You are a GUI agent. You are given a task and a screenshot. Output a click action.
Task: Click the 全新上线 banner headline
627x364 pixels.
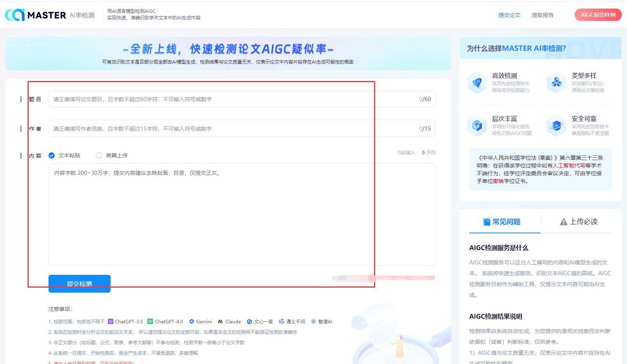pos(228,49)
